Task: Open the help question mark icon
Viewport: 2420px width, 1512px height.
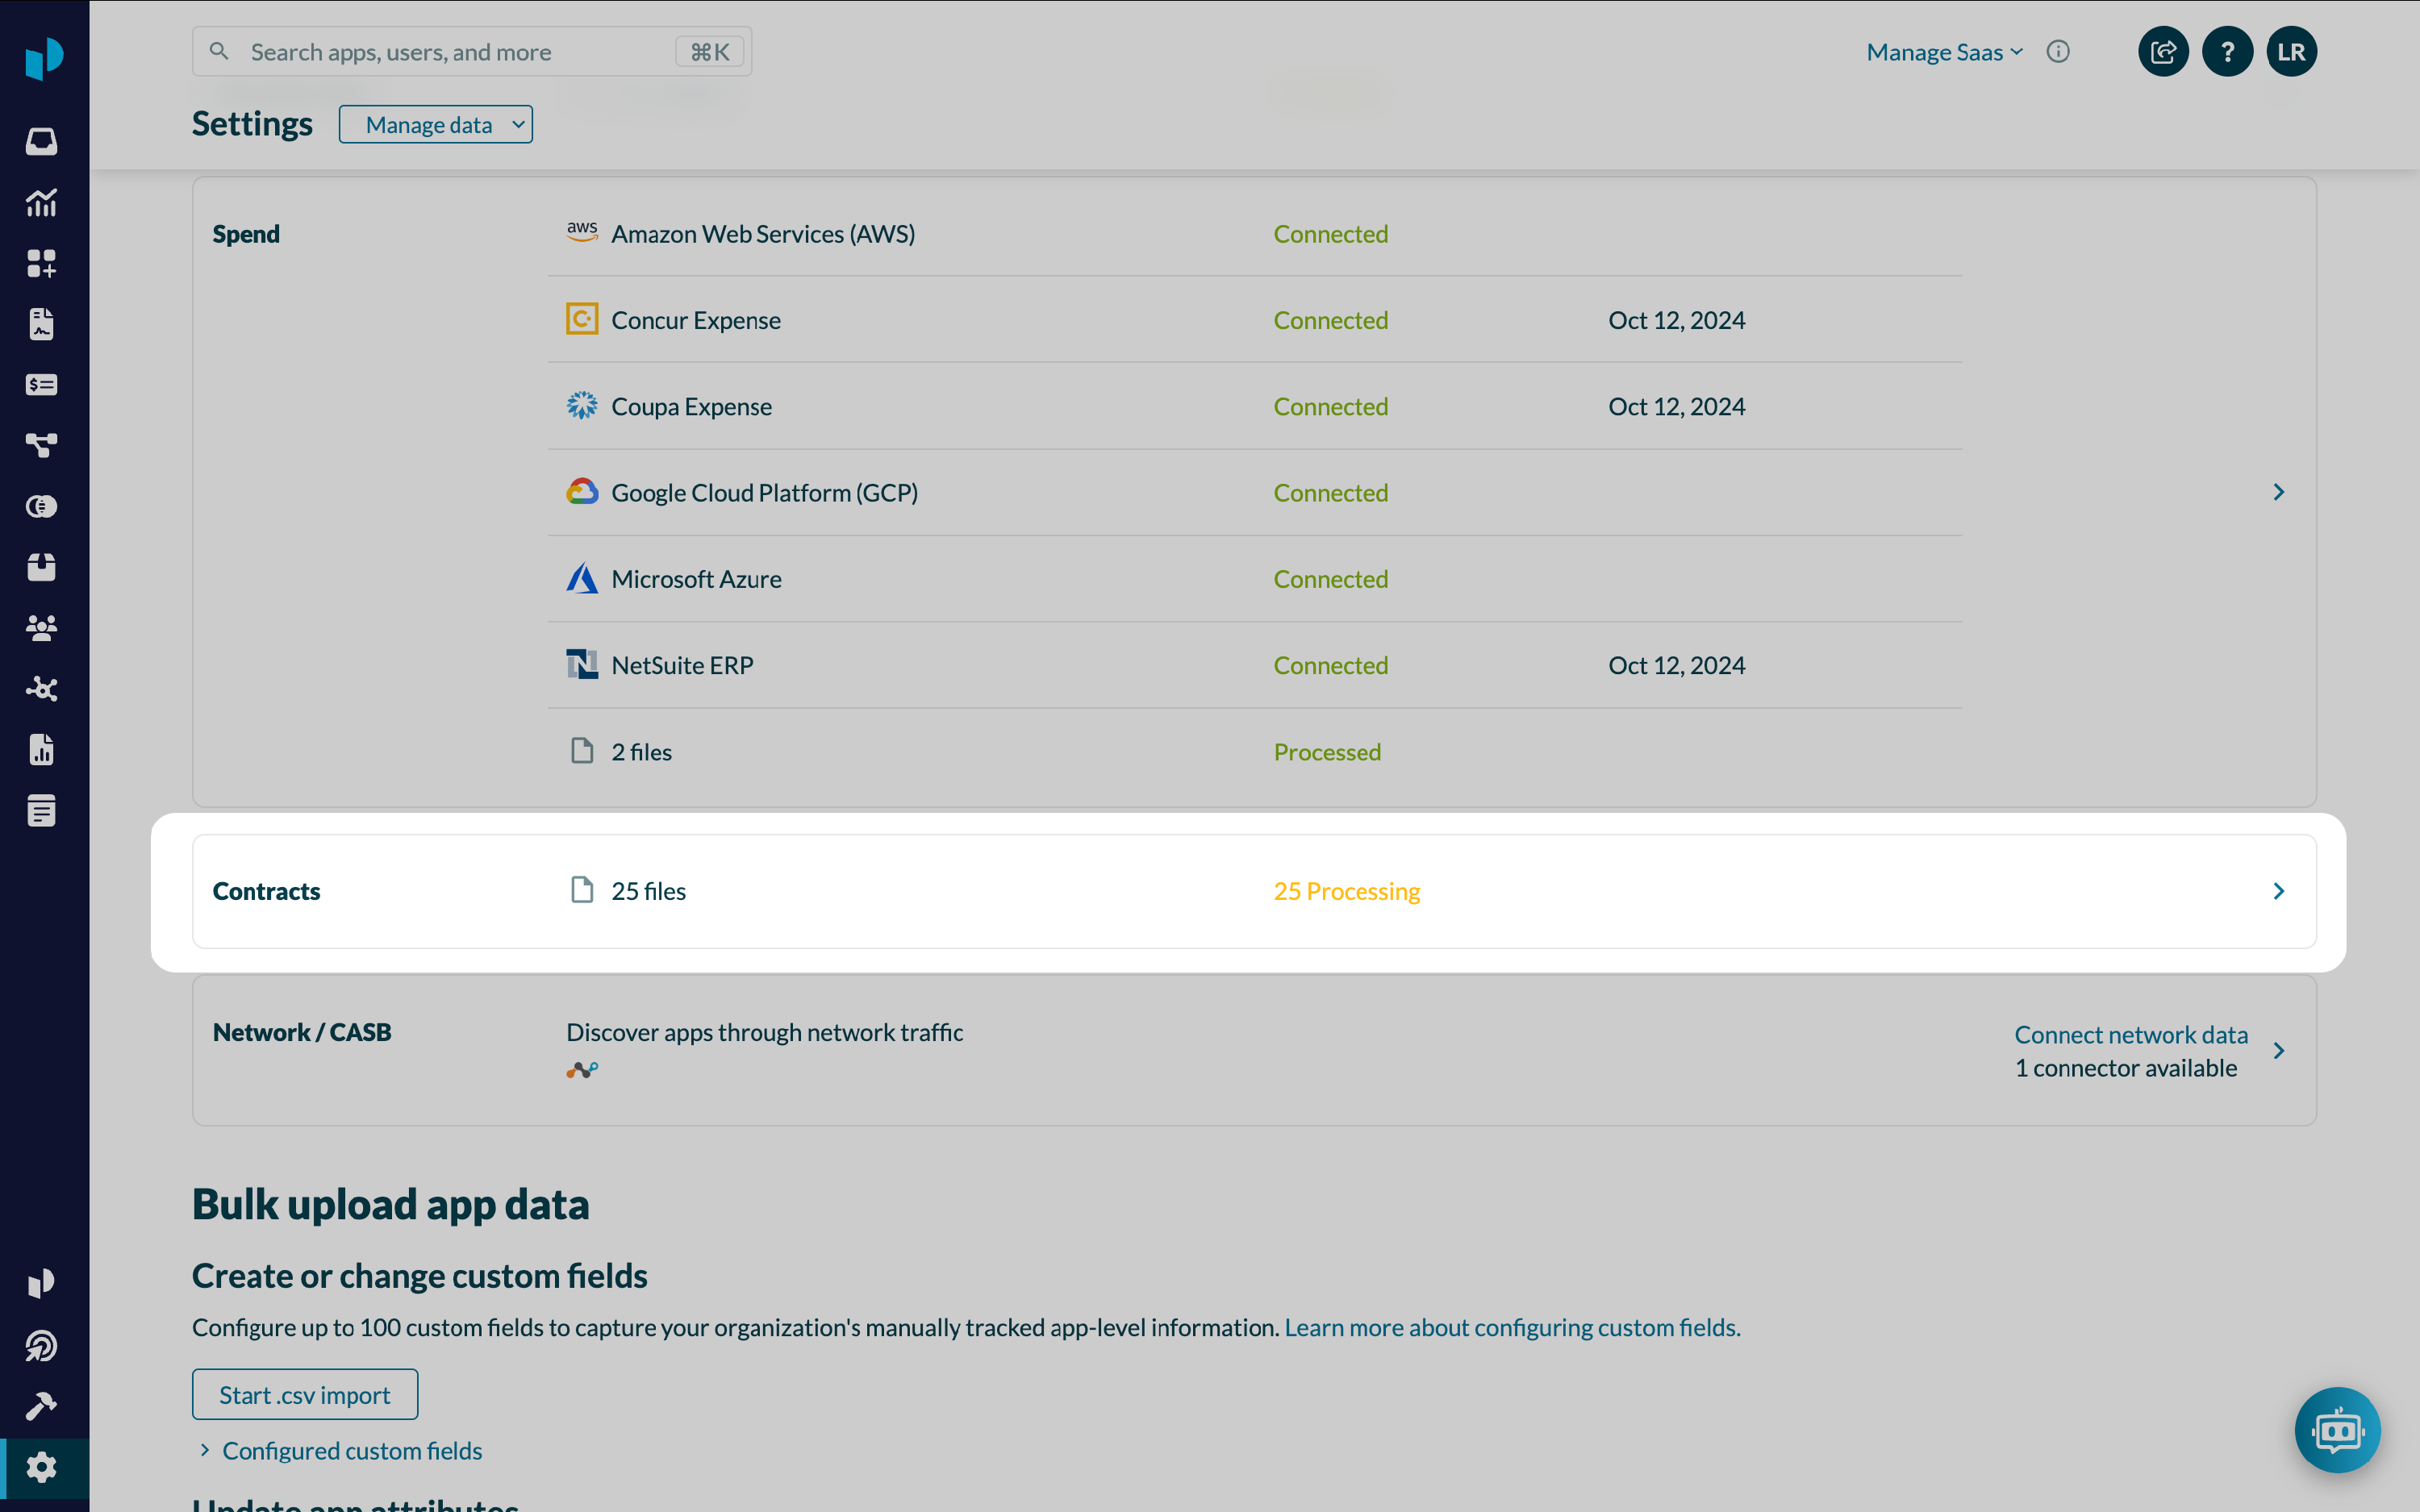Action: point(2226,52)
